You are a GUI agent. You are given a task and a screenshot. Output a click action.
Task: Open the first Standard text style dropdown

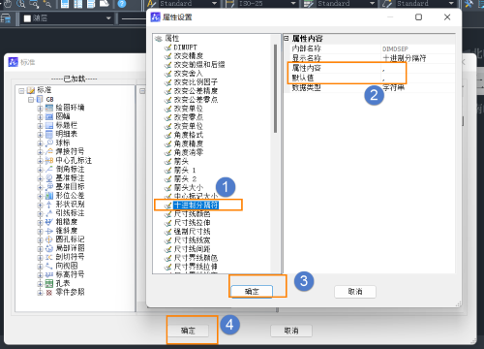tap(214, 4)
